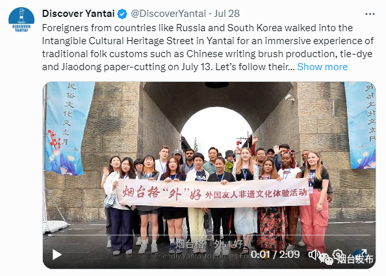The height and width of the screenshot is (276, 386).
Task: Seek along the video progress bar
Action: [x=209, y=235]
